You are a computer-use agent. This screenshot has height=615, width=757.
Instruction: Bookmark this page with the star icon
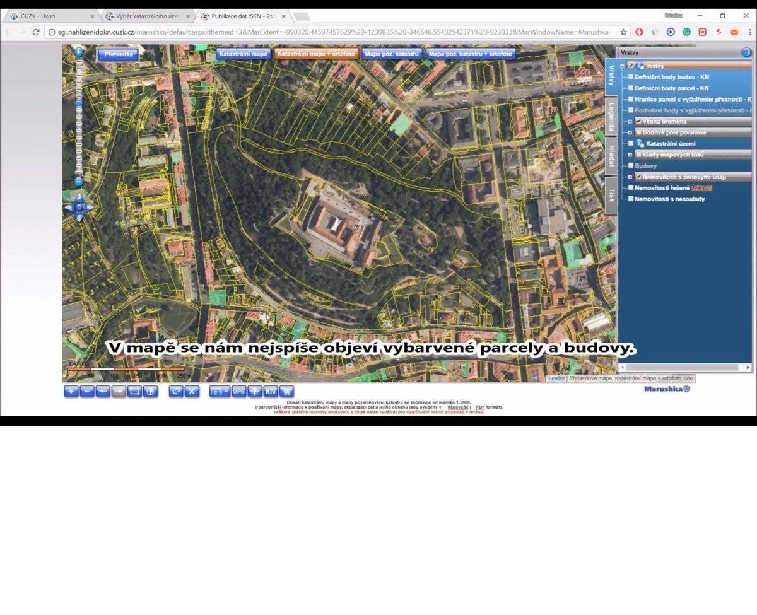tap(623, 32)
